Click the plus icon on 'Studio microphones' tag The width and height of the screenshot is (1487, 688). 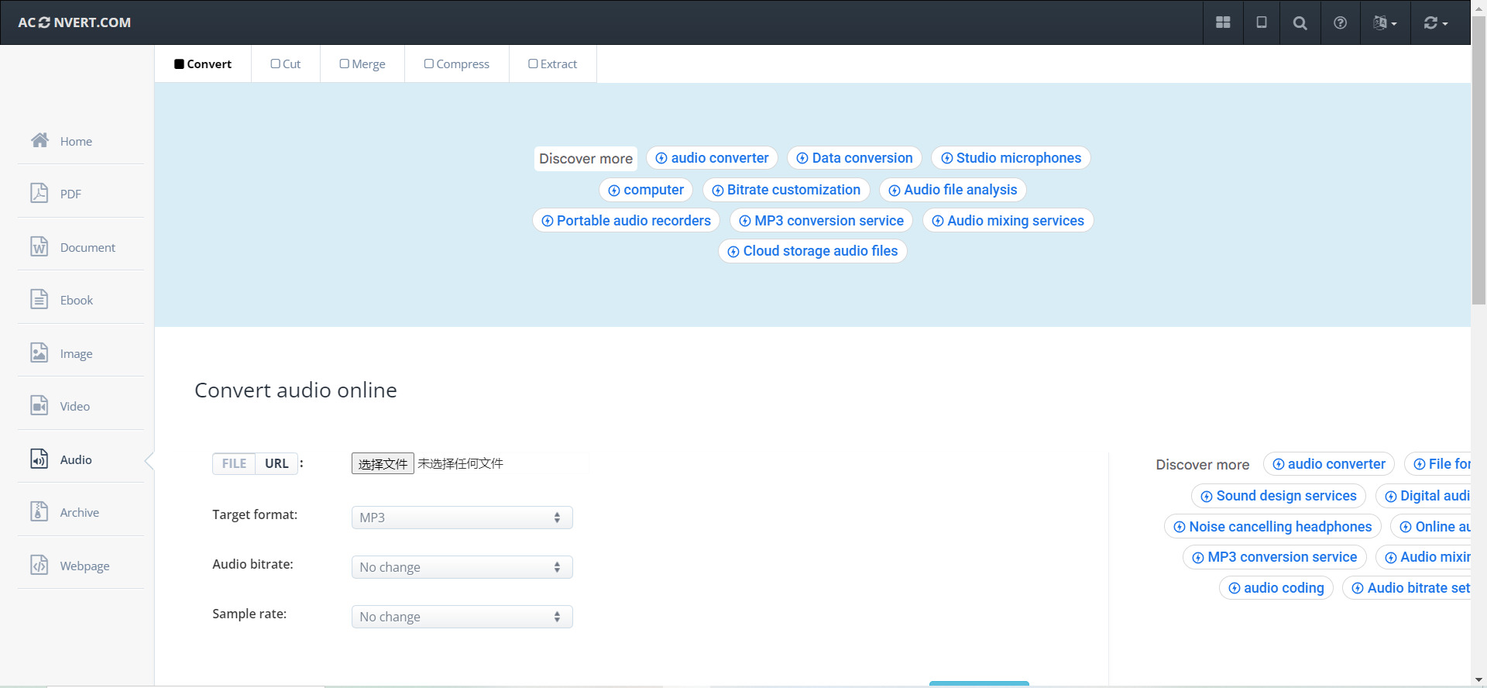[946, 159]
